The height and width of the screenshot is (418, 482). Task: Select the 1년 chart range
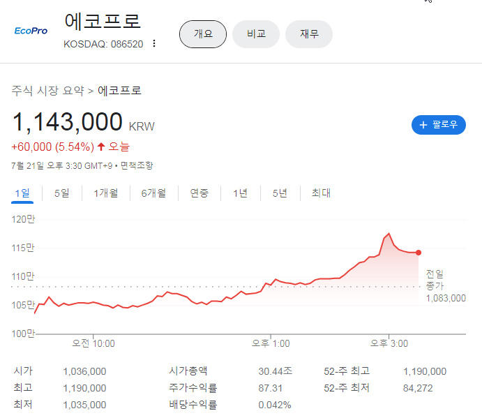coord(240,193)
